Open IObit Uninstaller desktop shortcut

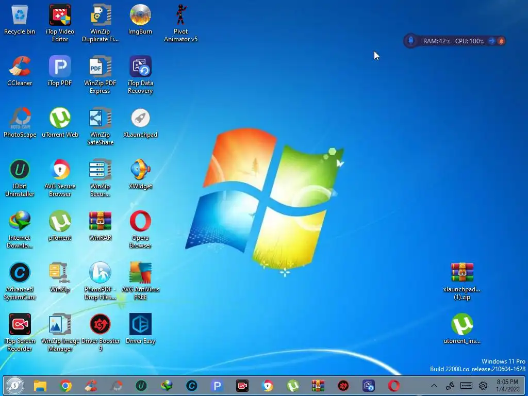[20, 178]
